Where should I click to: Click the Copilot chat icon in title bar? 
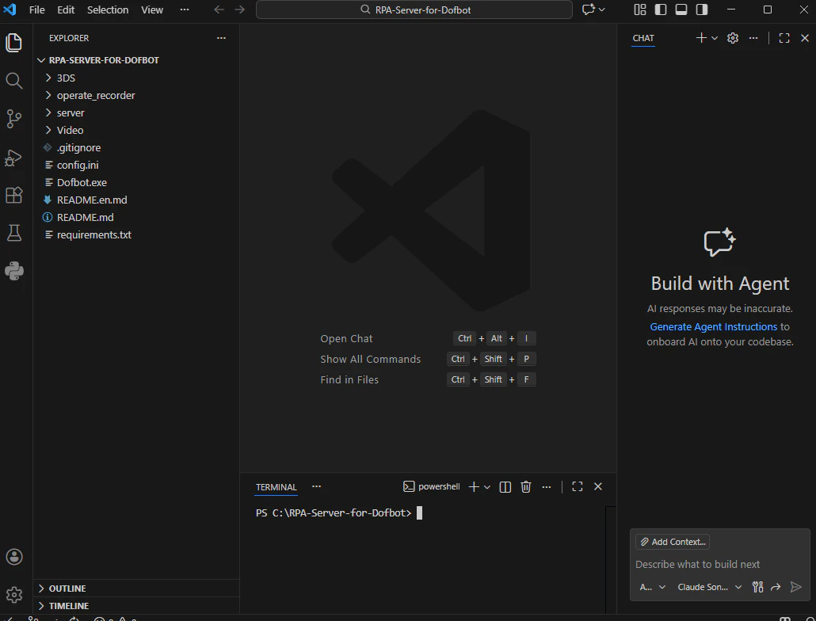coord(589,10)
